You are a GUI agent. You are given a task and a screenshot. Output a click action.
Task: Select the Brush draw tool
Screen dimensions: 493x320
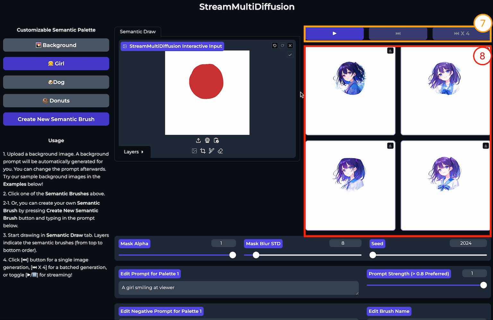(212, 151)
